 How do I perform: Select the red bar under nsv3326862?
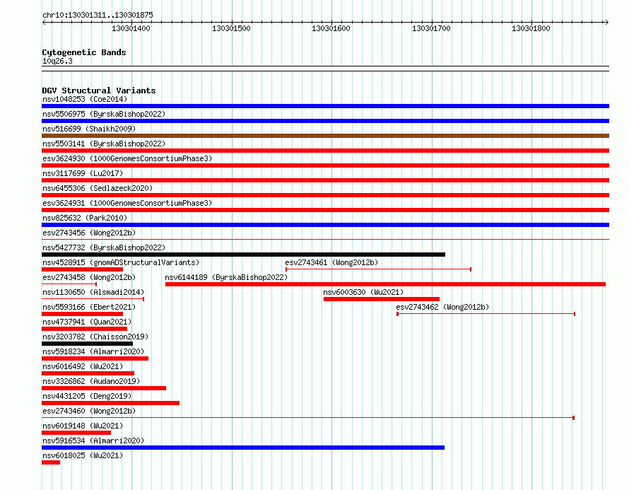pyautogui.click(x=104, y=388)
